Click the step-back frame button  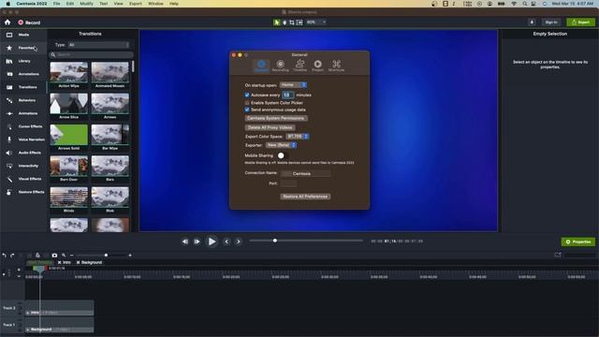(x=185, y=242)
